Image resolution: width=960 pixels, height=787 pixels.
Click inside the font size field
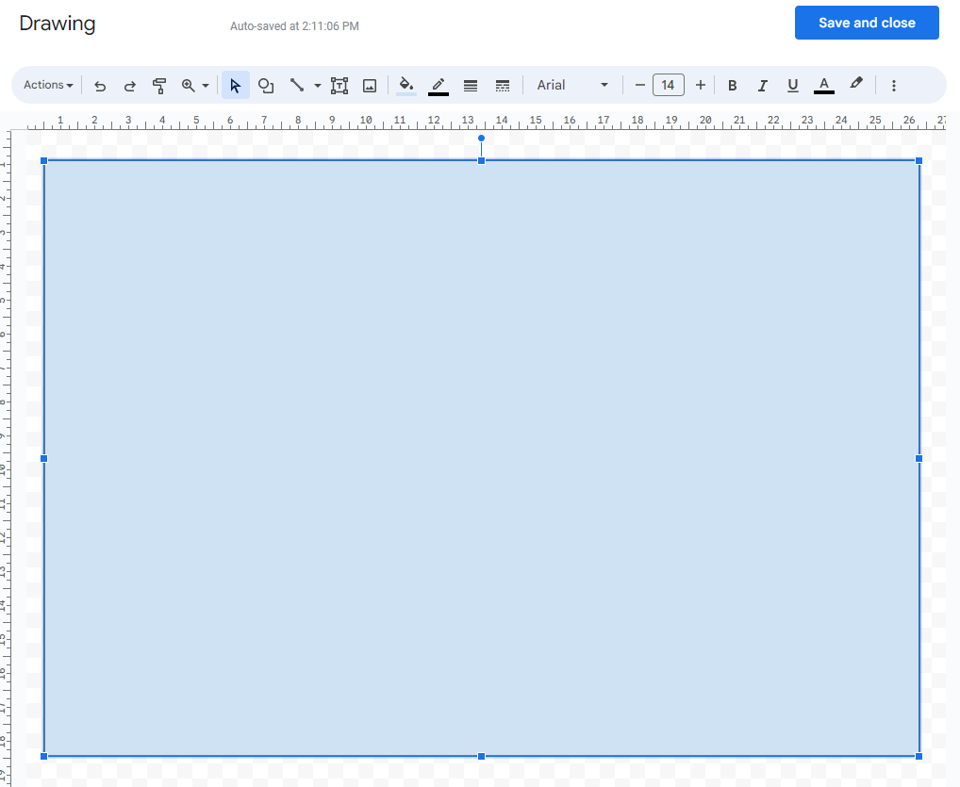(x=669, y=85)
